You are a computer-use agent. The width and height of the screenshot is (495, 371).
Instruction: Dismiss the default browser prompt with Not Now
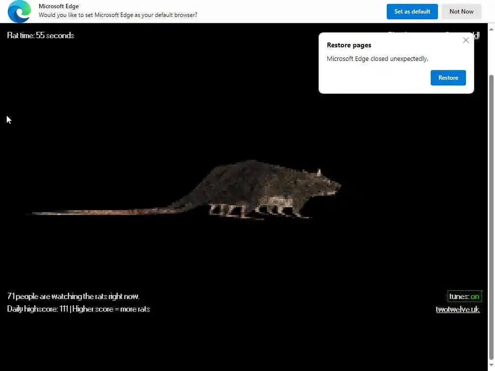[x=461, y=12]
